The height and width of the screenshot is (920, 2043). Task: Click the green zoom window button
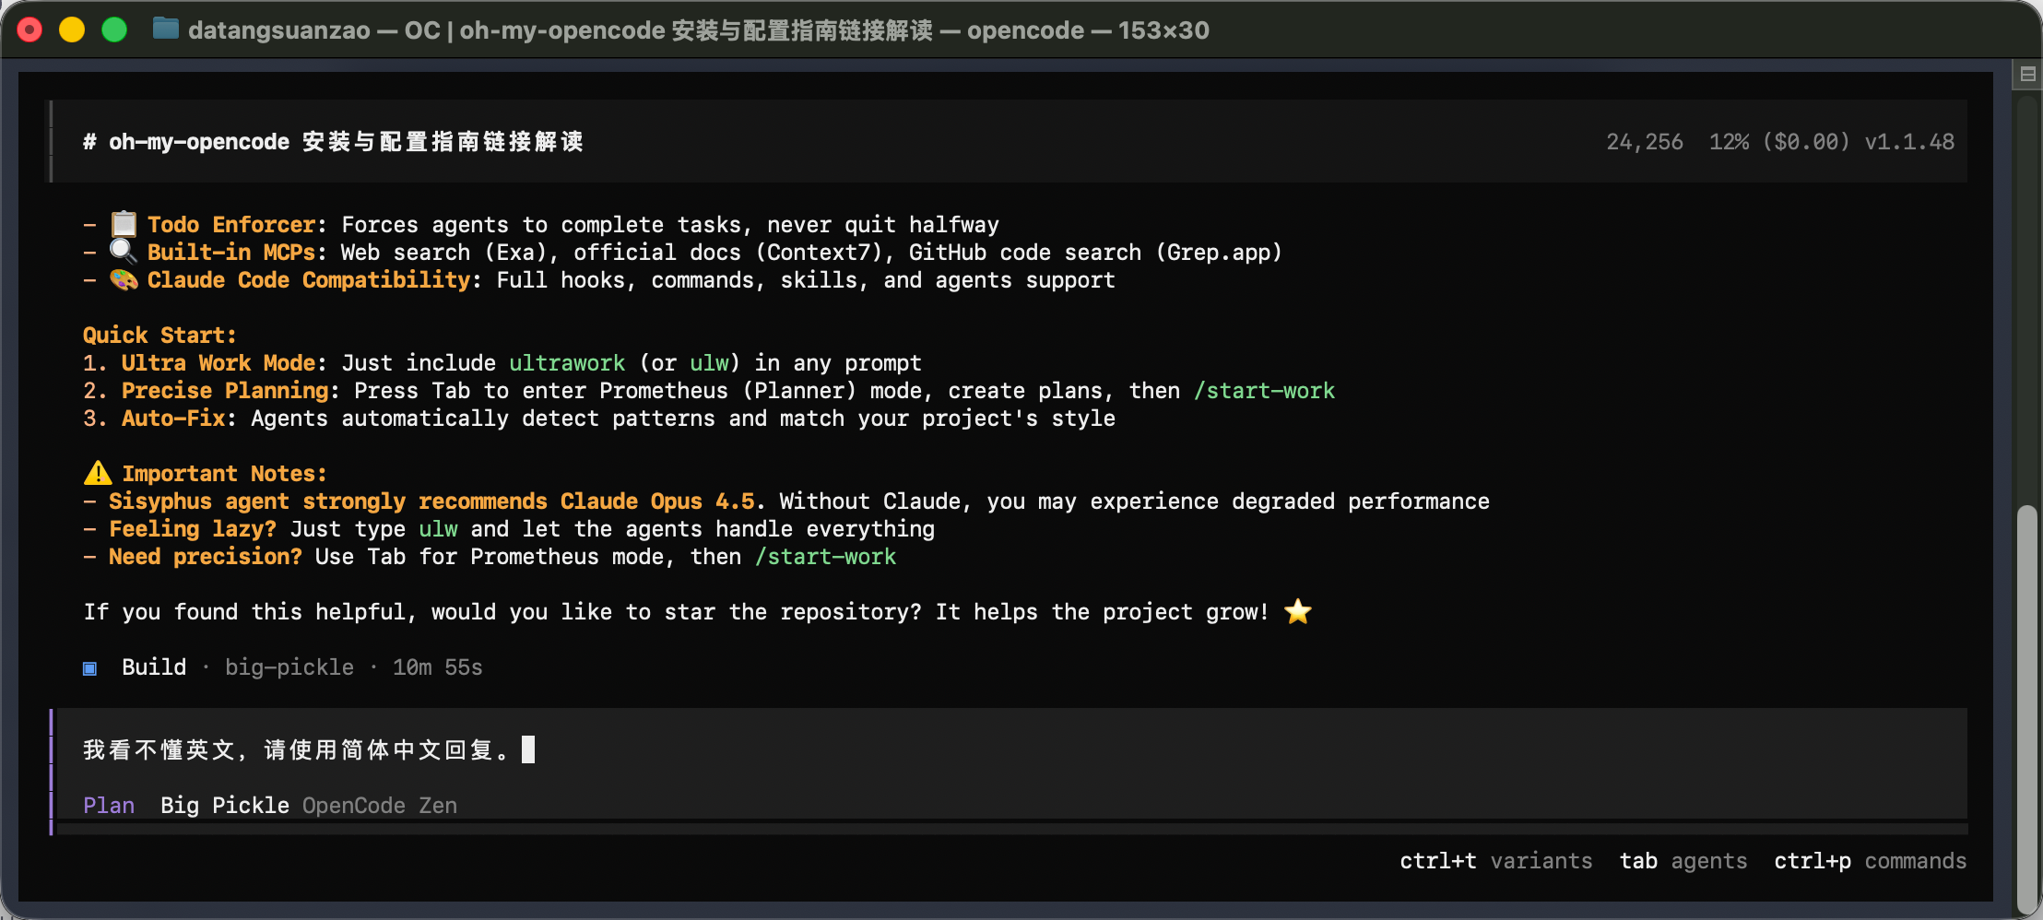(114, 30)
